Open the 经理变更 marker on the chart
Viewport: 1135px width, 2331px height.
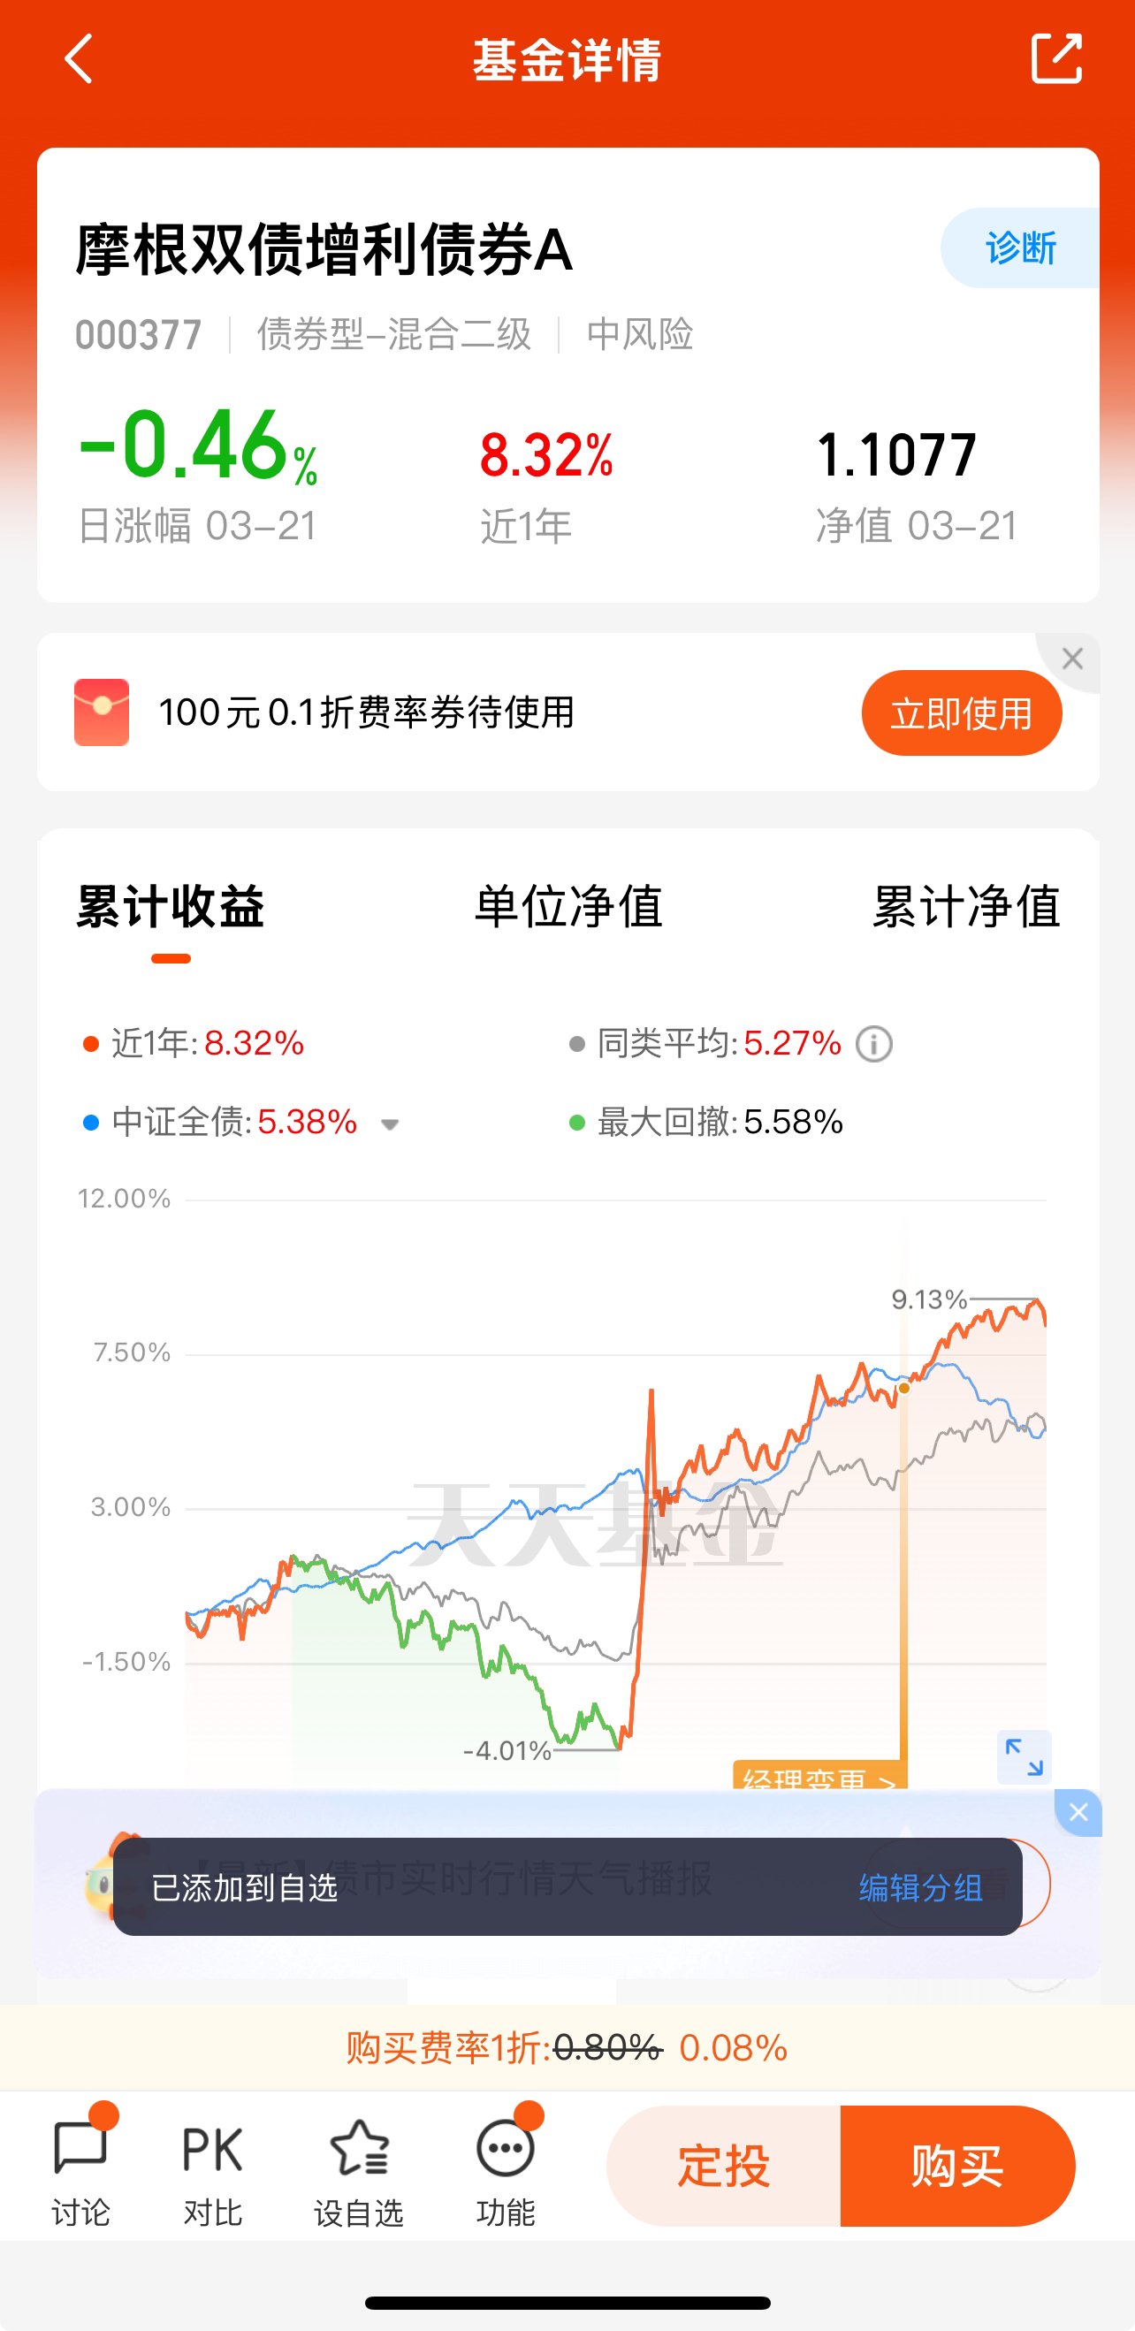pos(820,1775)
